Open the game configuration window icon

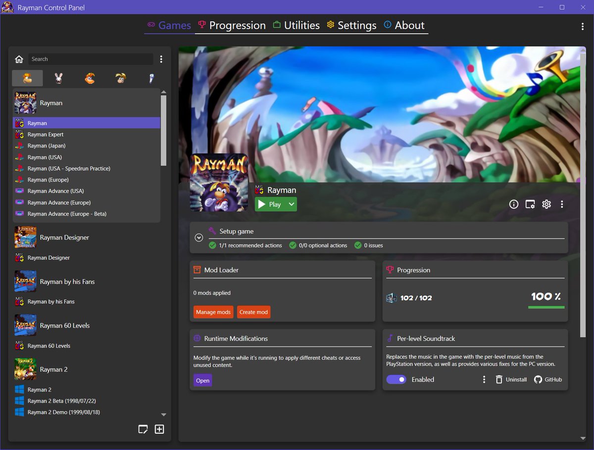[530, 204]
